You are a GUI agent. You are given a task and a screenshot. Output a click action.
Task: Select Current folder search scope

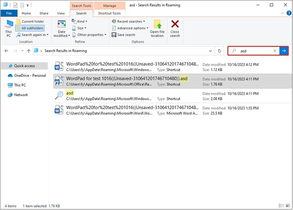30,21
